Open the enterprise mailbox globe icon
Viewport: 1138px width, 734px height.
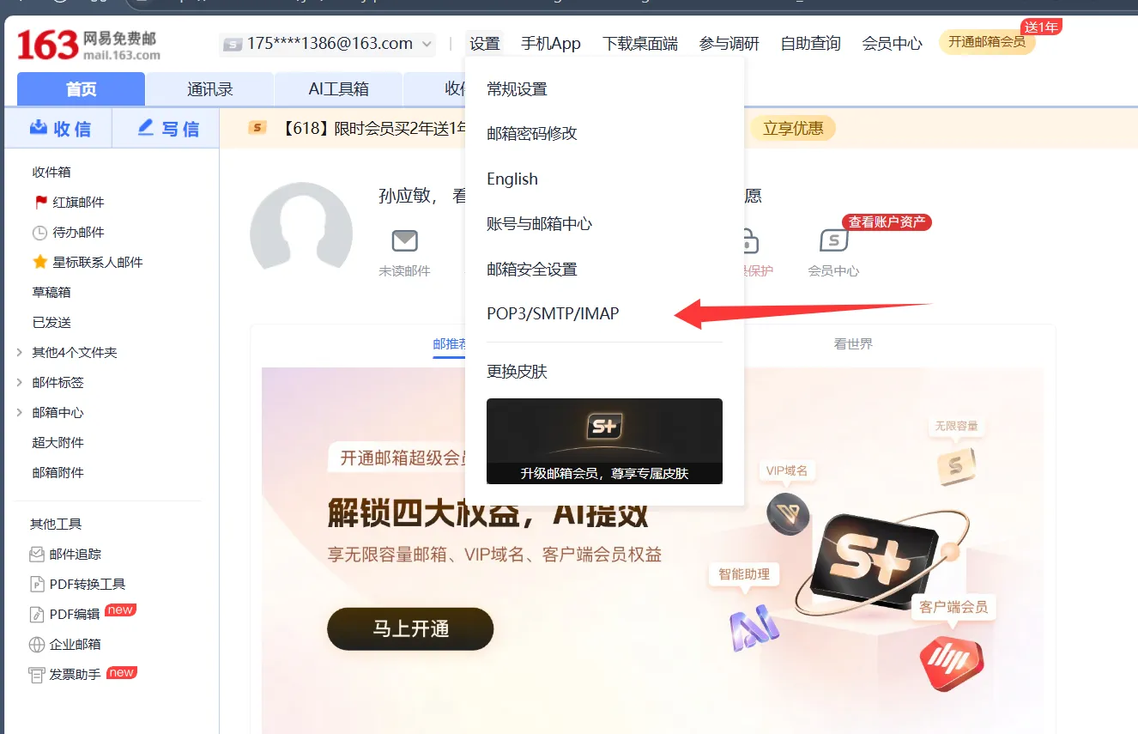[37, 645]
